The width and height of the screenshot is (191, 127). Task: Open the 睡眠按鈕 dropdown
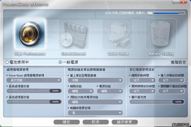(x=81, y=91)
